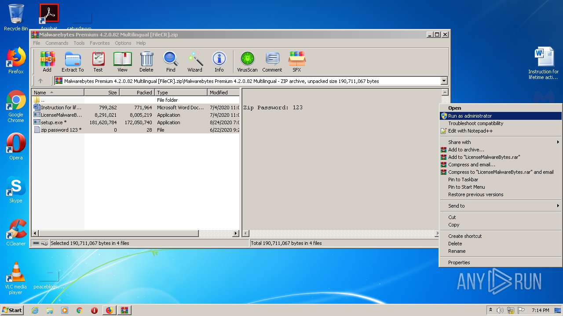This screenshot has width=563, height=316.
Task: Open the View file icon
Action: pos(122,62)
